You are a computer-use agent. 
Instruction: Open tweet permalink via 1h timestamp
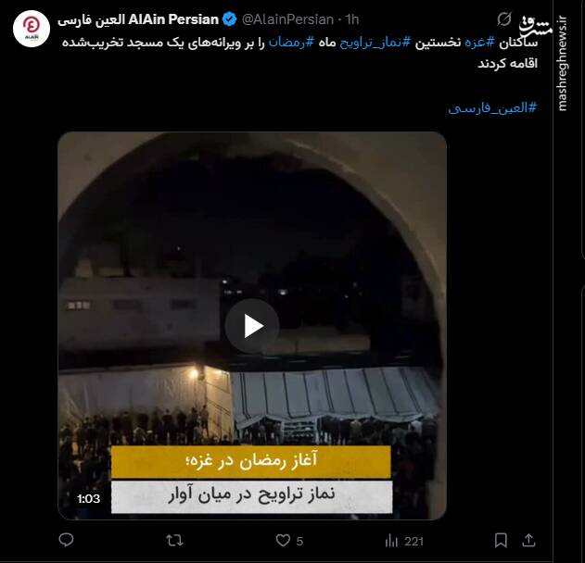[x=351, y=19]
